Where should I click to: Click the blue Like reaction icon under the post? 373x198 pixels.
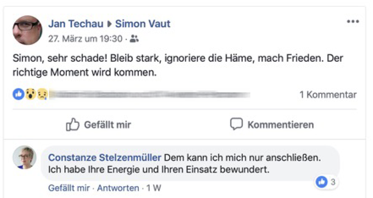point(18,94)
